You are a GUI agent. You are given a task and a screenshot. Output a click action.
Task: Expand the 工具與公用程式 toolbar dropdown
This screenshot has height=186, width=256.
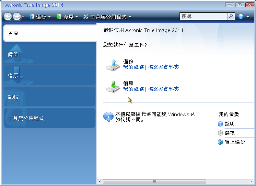130,17
